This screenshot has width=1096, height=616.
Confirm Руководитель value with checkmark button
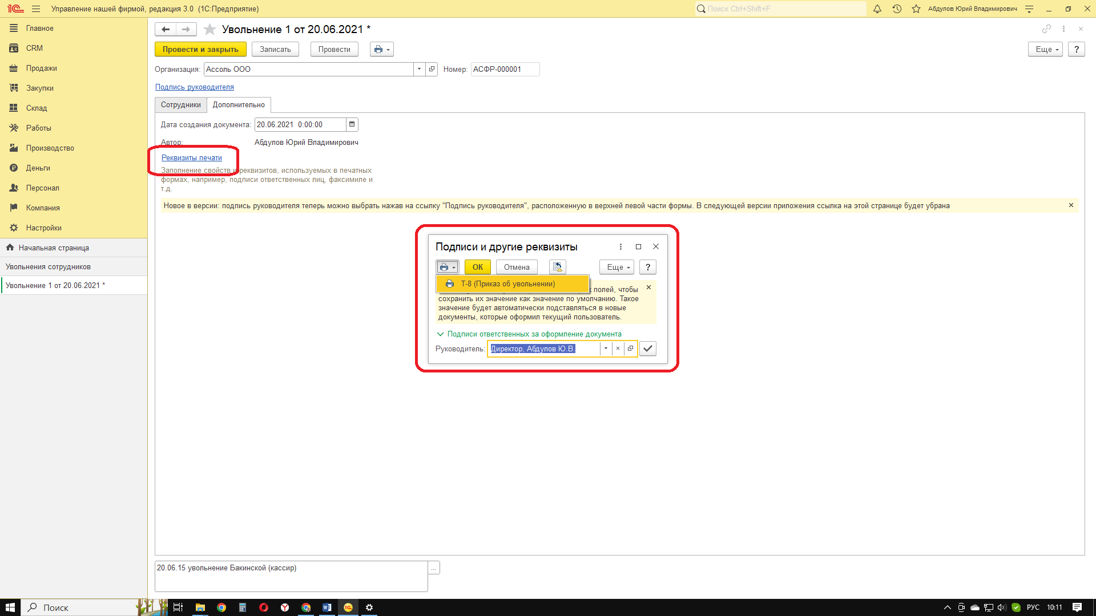pos(648,348)
